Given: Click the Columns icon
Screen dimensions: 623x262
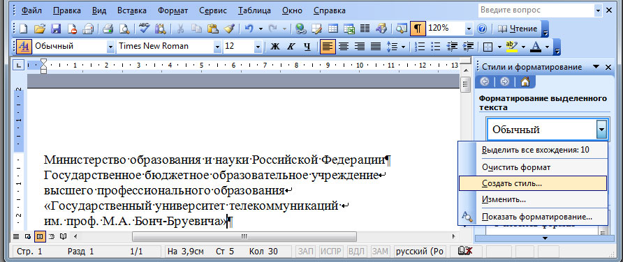Looking at the screenshot, I should pos(365,29).
